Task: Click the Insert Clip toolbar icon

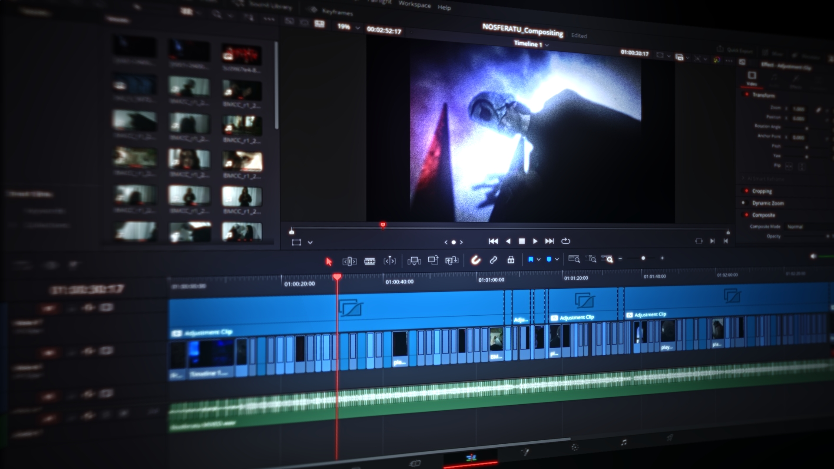Action: [414, 261]
